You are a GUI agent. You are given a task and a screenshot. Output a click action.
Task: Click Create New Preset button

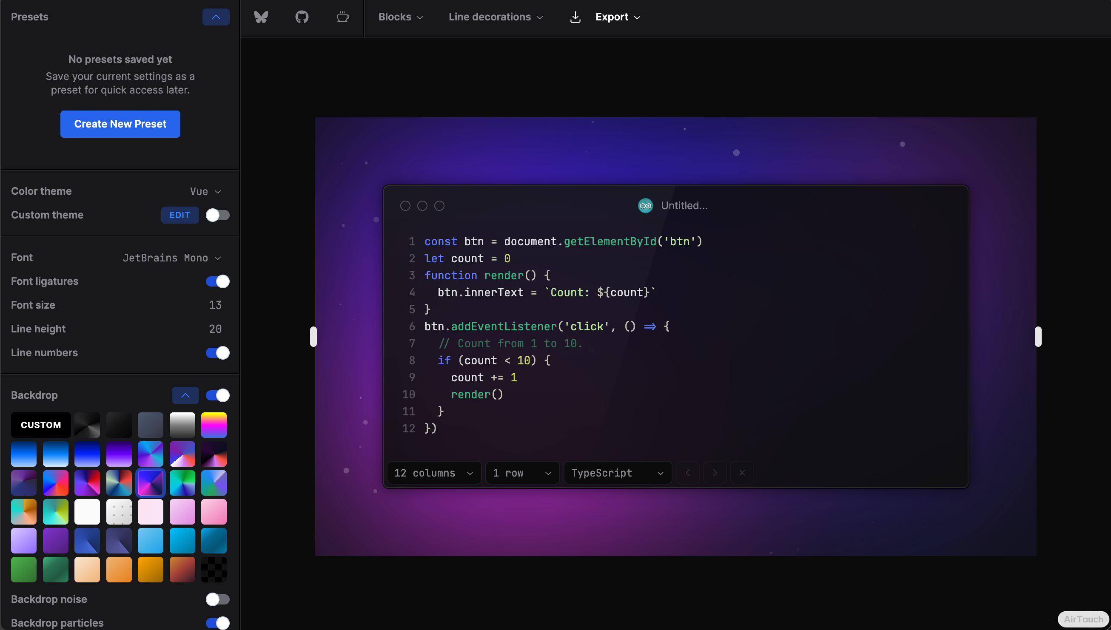[x=120, y=124]
